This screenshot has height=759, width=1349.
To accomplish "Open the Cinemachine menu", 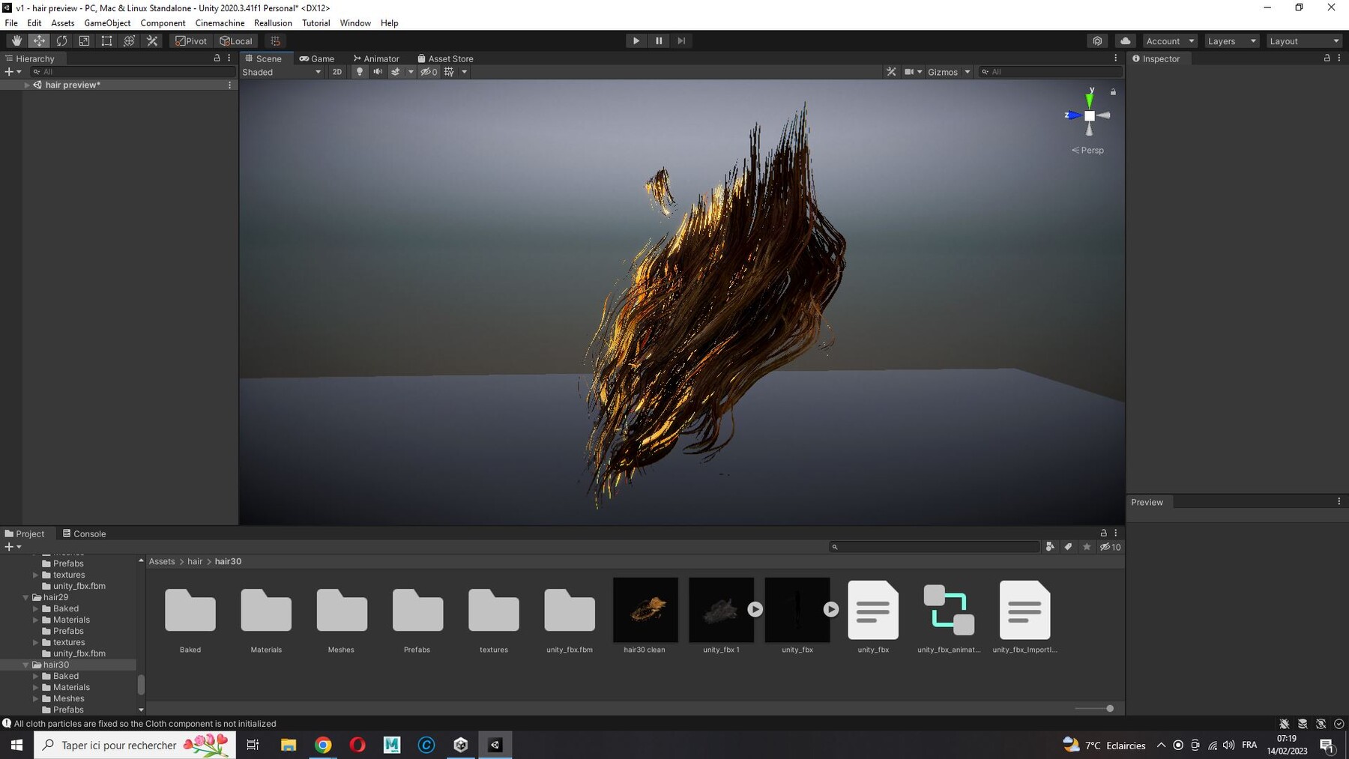I will coord(220,23).
